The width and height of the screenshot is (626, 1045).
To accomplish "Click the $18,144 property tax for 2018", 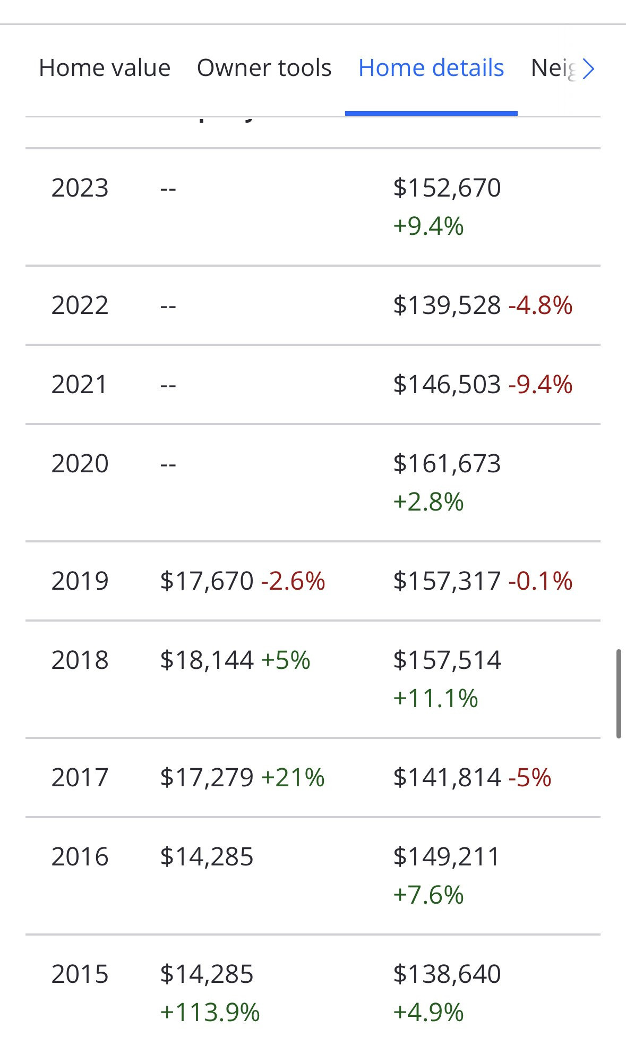I will pos(207,660).
